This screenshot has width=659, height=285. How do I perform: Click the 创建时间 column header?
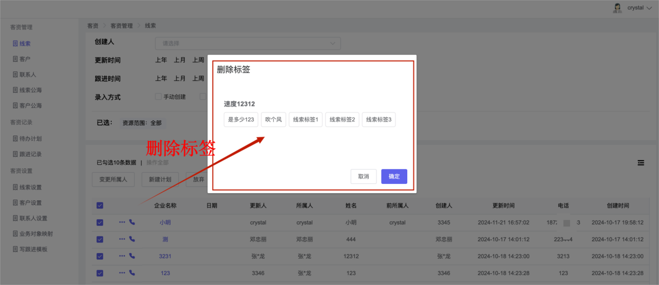point(618,205)
